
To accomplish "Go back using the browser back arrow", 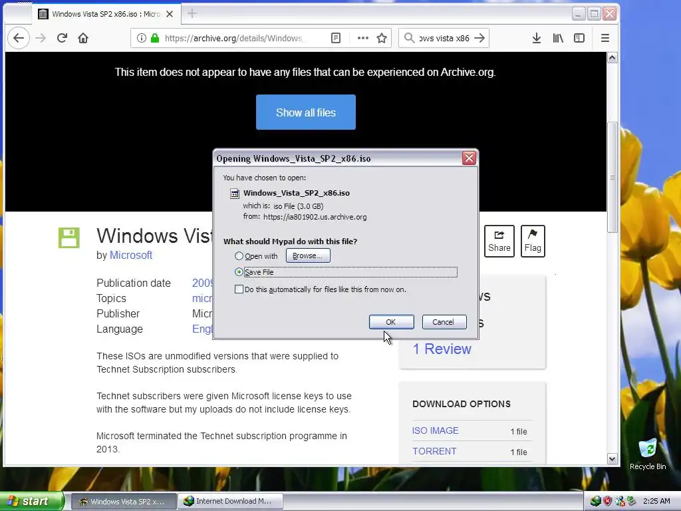I will (x=19, y=38).
